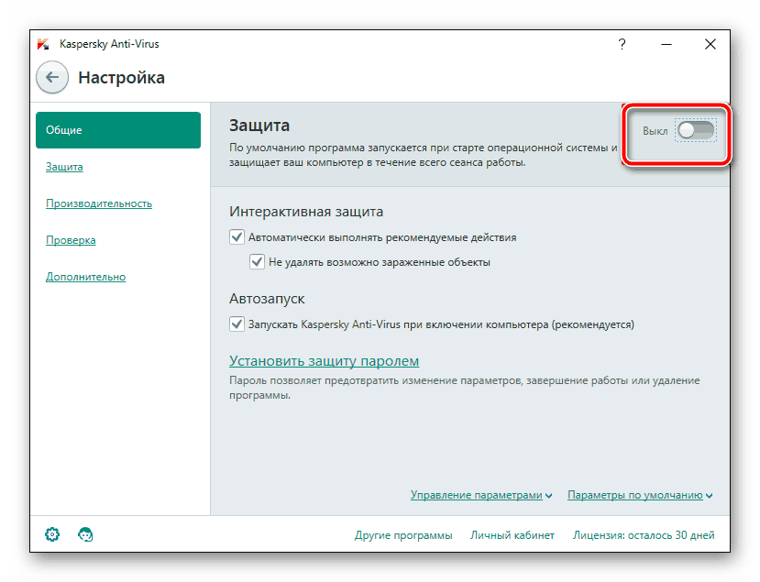Go to Производительность settings section
Viewport: 760px width, 582px height.
(x=99, y=203)
